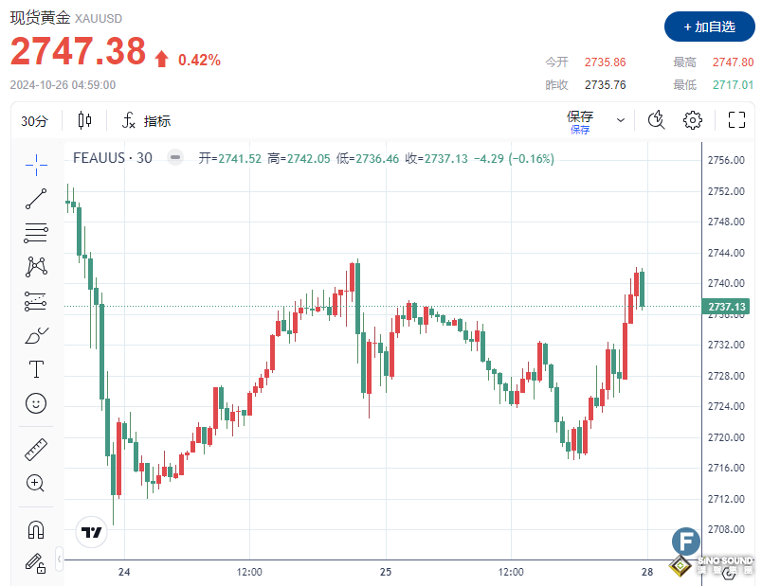This screenshot has height=586, width=762.
Task: Select the ruler measure tool
Action: [36, 449]
